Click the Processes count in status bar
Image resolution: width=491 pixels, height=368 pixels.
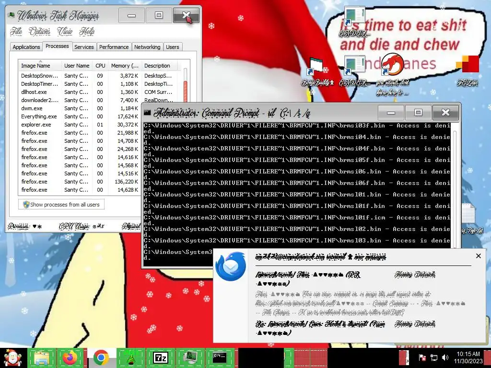point(25,226)
